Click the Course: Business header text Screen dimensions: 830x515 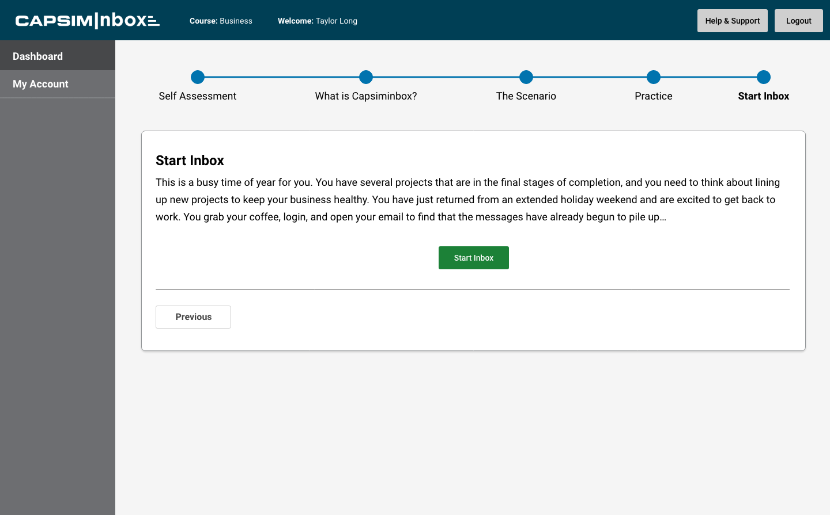221,21
